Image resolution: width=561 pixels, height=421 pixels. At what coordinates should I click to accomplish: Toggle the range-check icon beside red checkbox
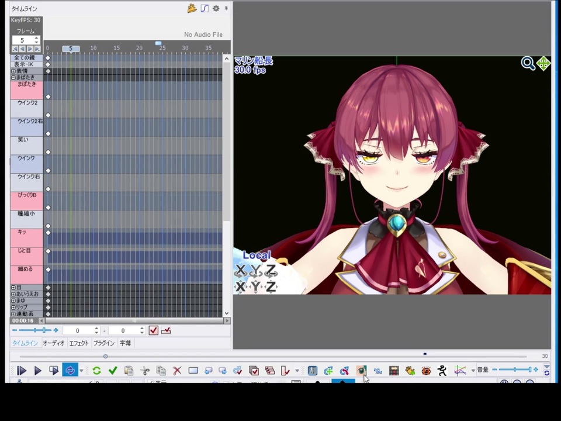point(166,330)
